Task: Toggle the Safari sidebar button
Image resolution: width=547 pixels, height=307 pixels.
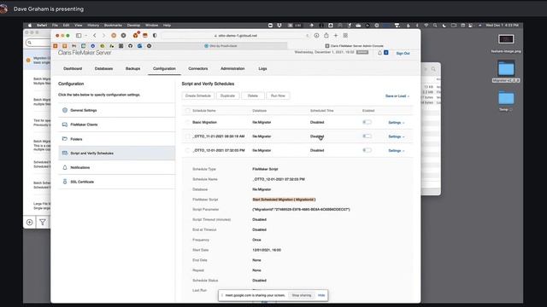Action: [79, 36]
